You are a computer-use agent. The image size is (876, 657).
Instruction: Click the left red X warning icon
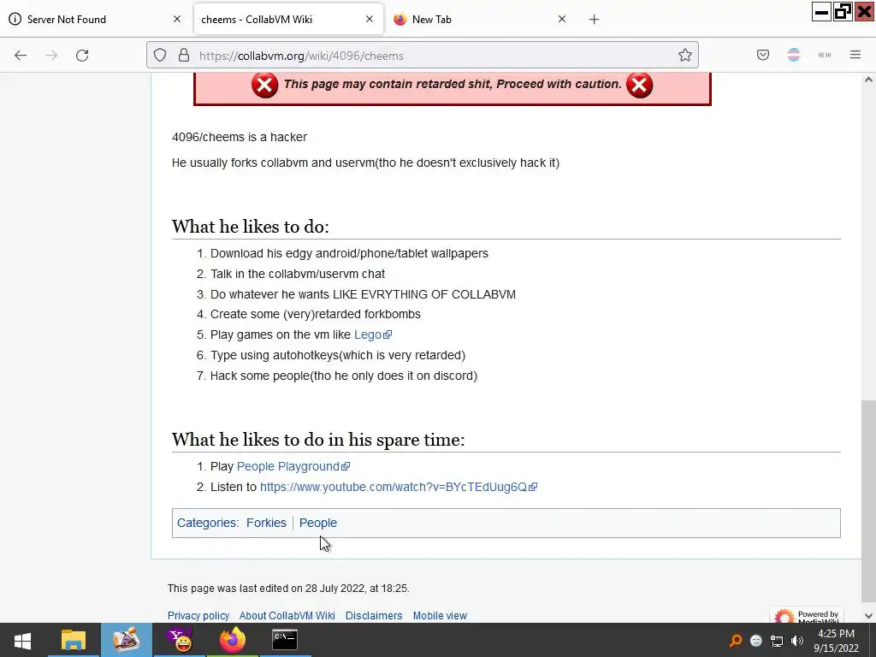point(264,85)
